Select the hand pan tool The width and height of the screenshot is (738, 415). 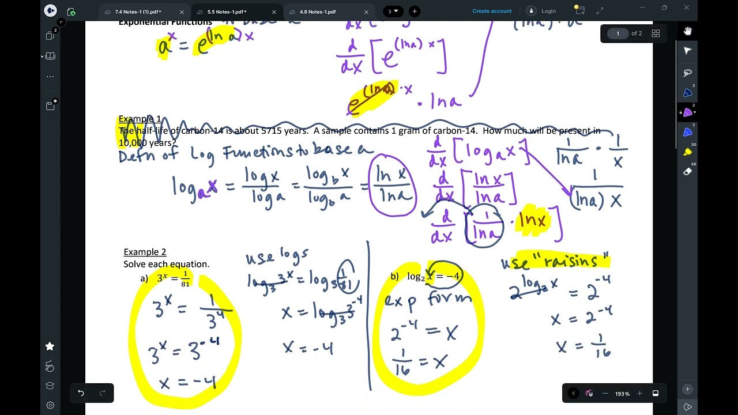[687, 31]
